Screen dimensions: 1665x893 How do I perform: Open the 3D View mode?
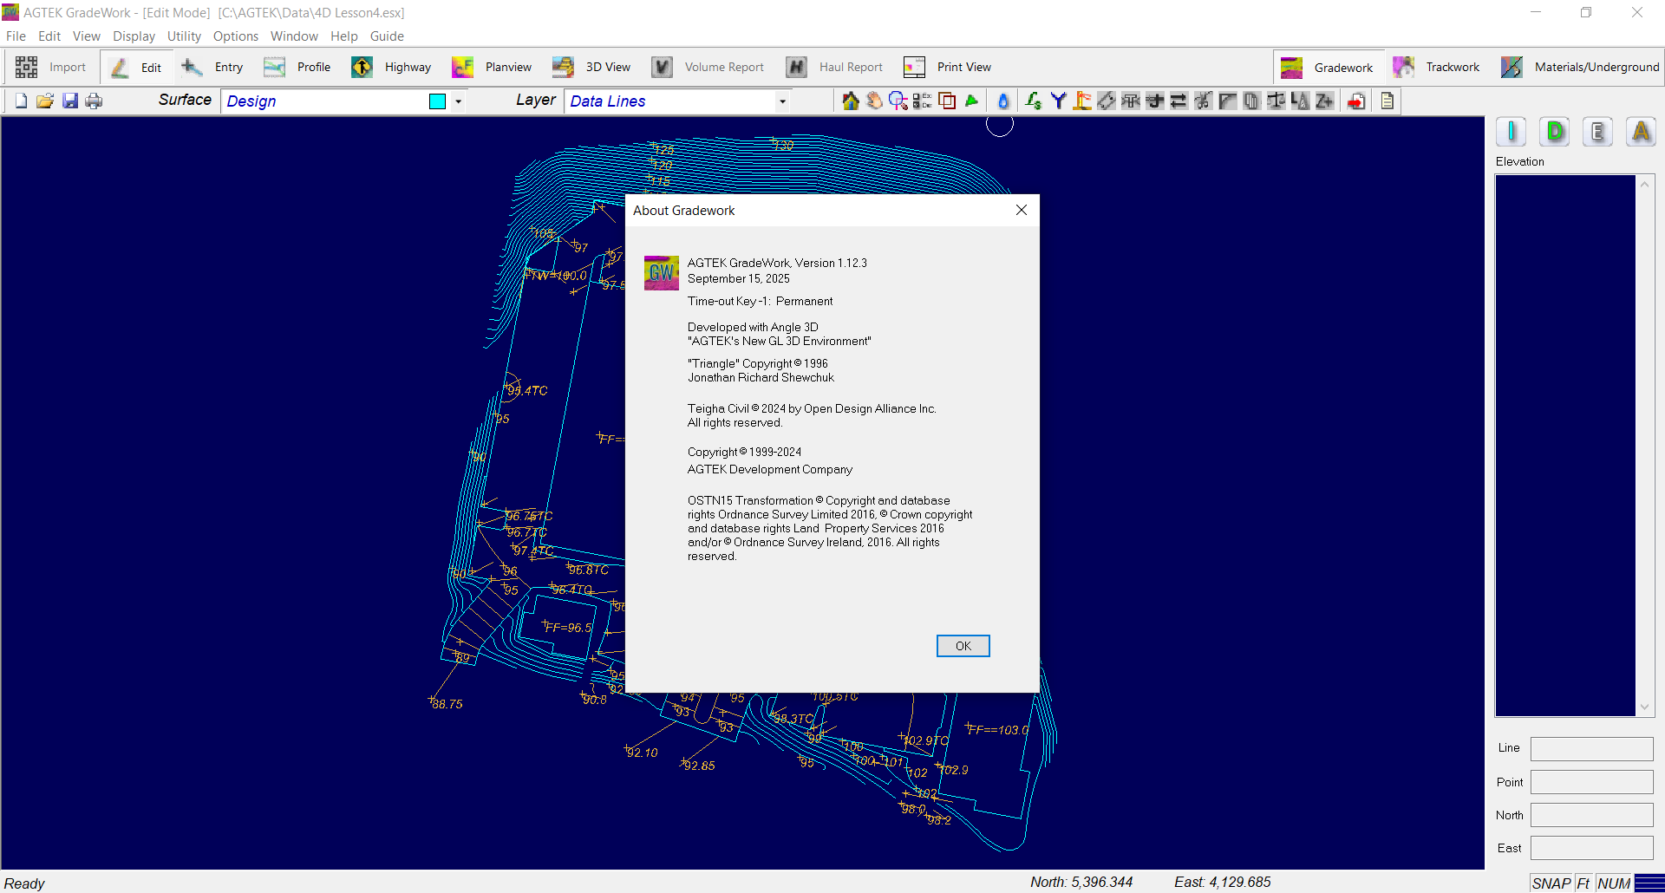tap(592, 67)
